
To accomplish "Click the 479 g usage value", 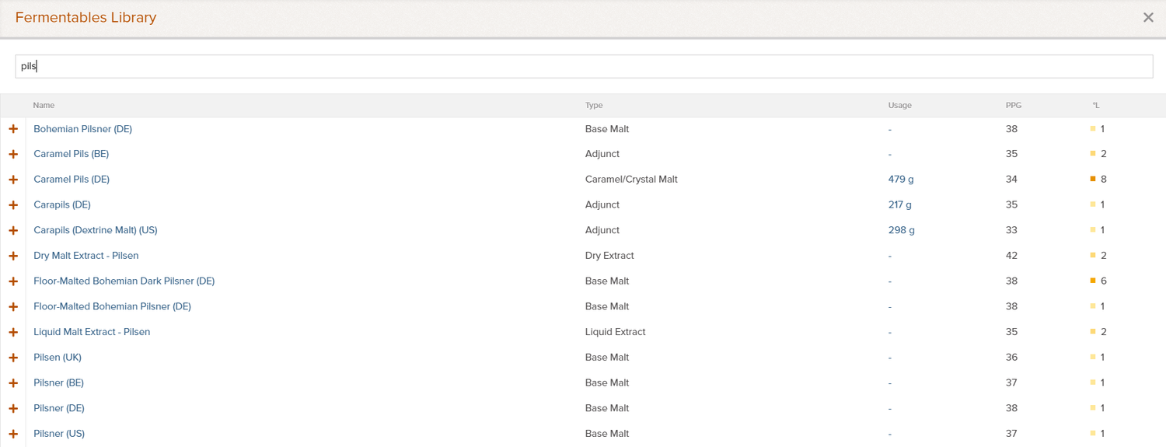I will pyautogui.click(x=901, y=180).
